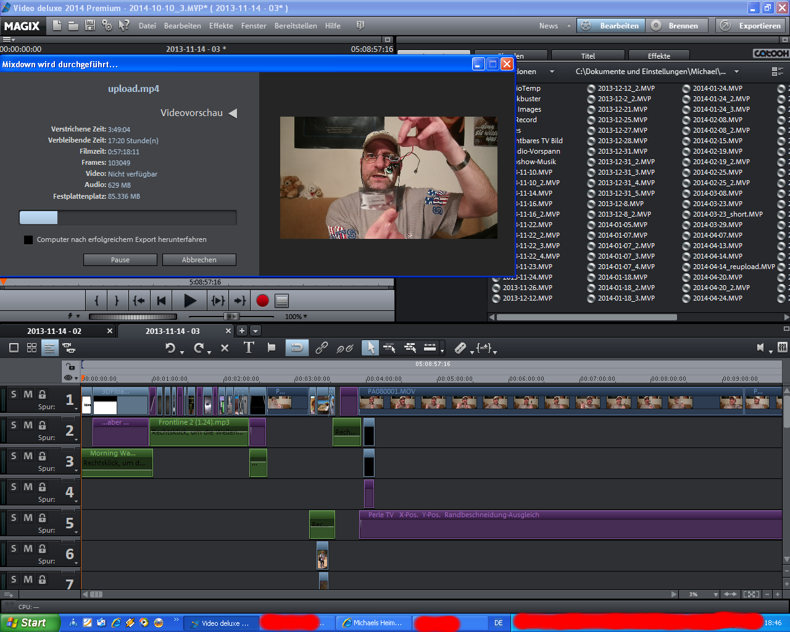Collapse the Videovorschau preview triangle
Screen dimensions: 790x632
(233, 113)
